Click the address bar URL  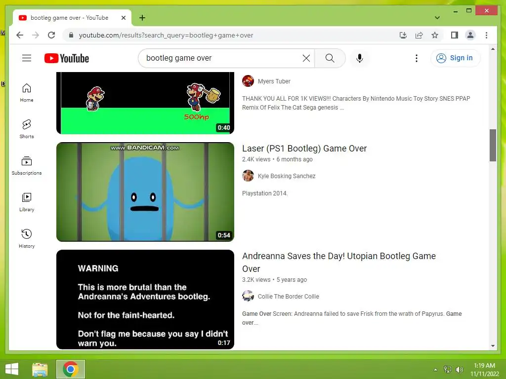pyautogui.click(x=166, y=35)
